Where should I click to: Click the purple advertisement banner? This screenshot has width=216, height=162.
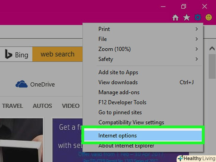coord(68,140)
